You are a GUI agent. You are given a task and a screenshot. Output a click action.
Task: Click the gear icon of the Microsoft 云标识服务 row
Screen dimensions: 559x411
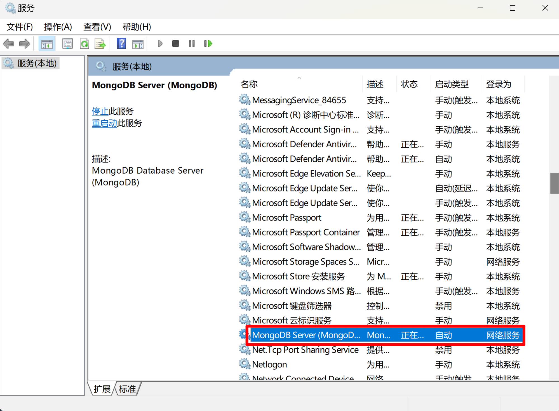coord(245,320)
